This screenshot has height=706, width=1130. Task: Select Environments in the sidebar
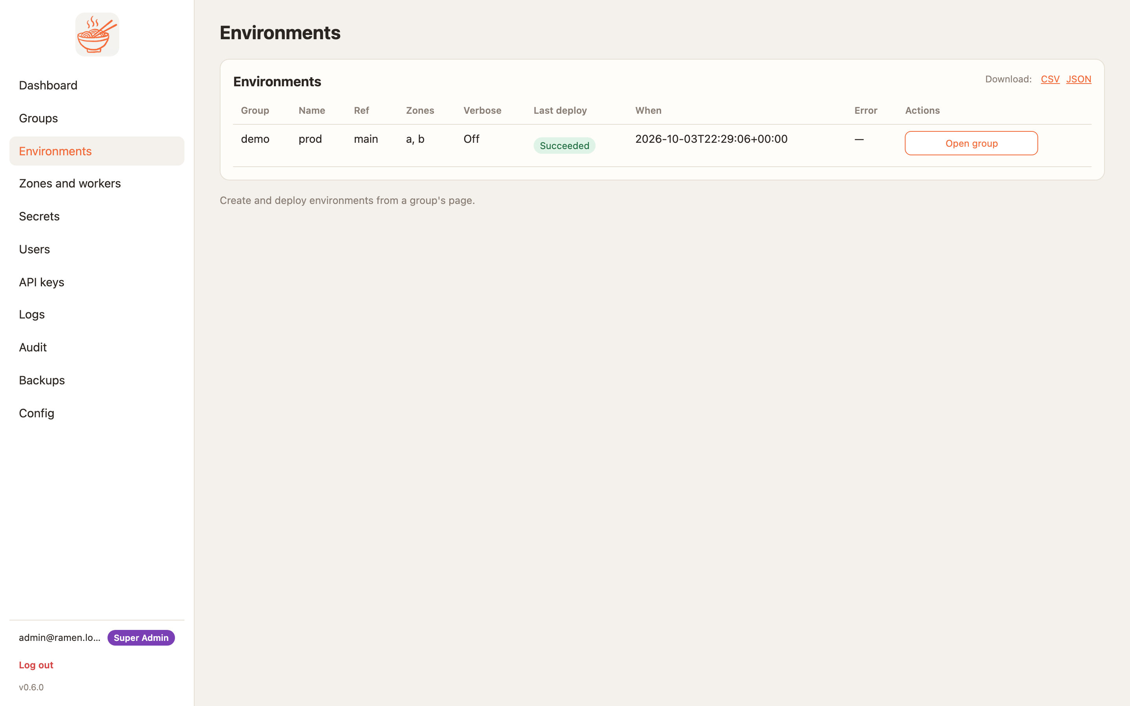coord(97,151)
